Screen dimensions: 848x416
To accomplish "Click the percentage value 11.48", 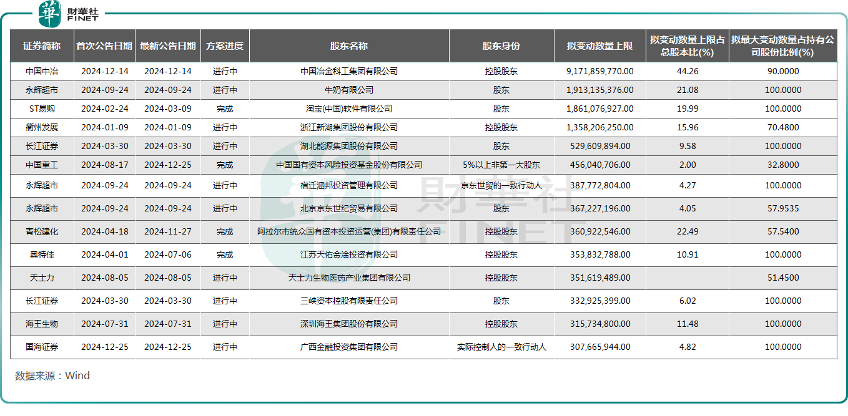I will tap(687, 324).
